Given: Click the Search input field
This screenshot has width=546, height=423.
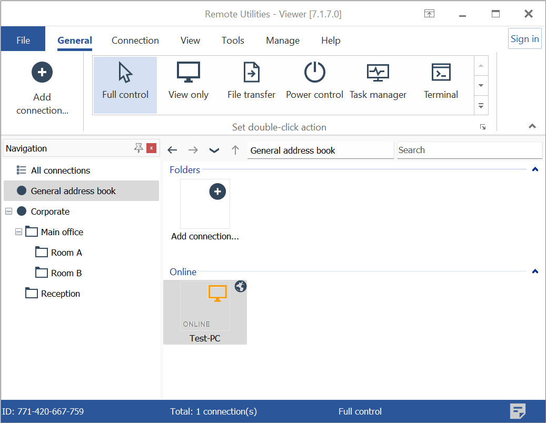Looking at the screenshot, I should tap(469, 150).
